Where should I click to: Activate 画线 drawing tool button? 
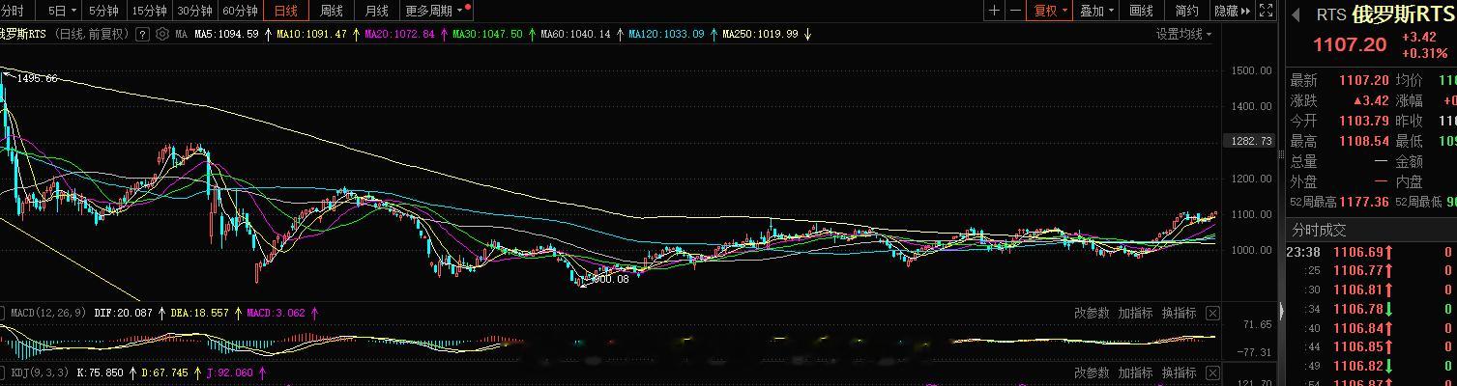pos(1142,11)
